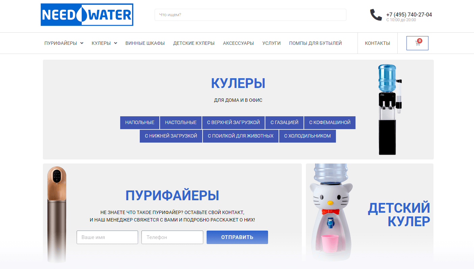Expand the ПУРИФАЙЕРЫ menu chevron
Viewport: 474px width, 269px height.
(82, 43)
